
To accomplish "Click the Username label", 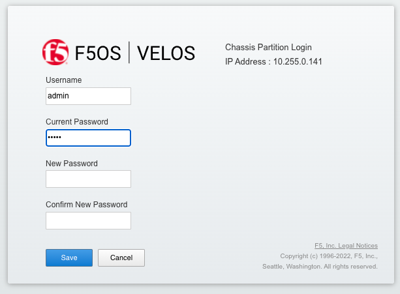I will 64,80.
